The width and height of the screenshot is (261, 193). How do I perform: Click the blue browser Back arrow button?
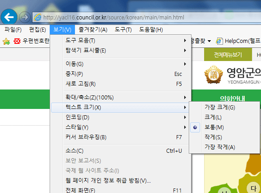(x=9, y=17)
